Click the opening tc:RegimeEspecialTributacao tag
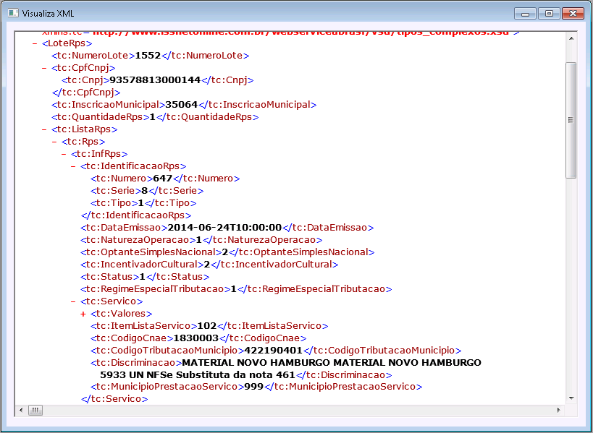Image resolution: width=593 pixels, height=433 pixels. pyautogui.click(x=156, y=289)
